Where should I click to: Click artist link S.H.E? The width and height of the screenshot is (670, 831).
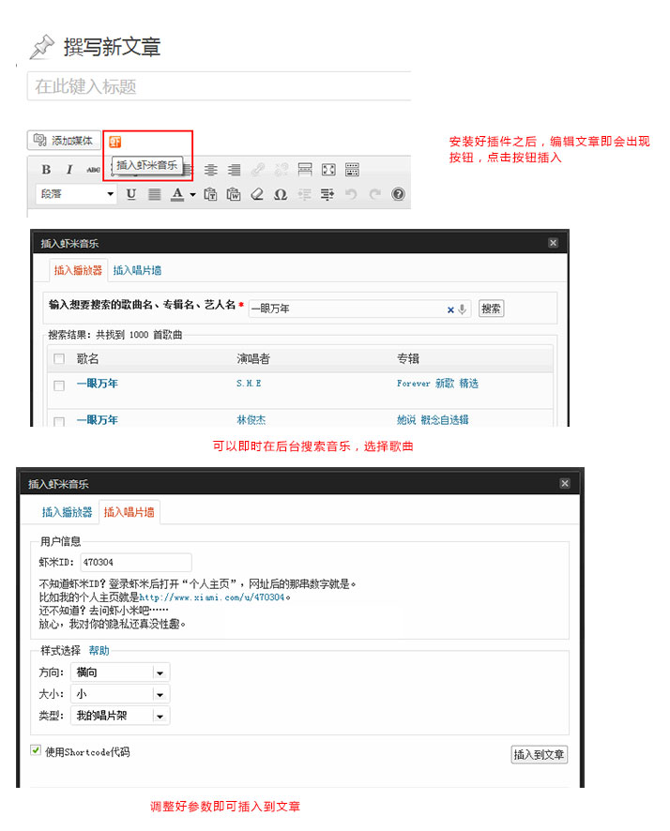click(249, 384)
